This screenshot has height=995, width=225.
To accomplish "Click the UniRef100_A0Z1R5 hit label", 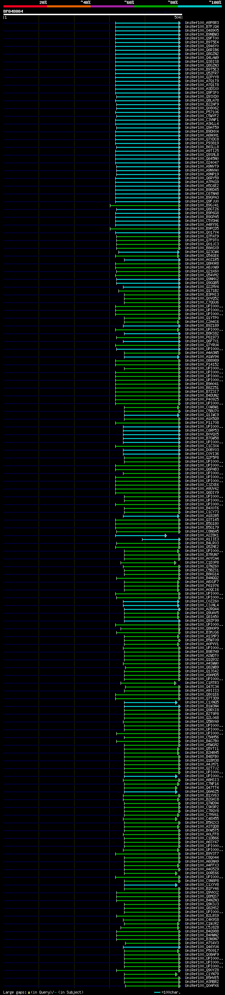I will [201, 259].
